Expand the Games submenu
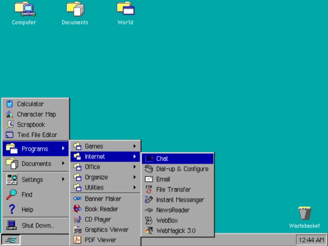The image size is (328, 246). (x=94, y=146)
